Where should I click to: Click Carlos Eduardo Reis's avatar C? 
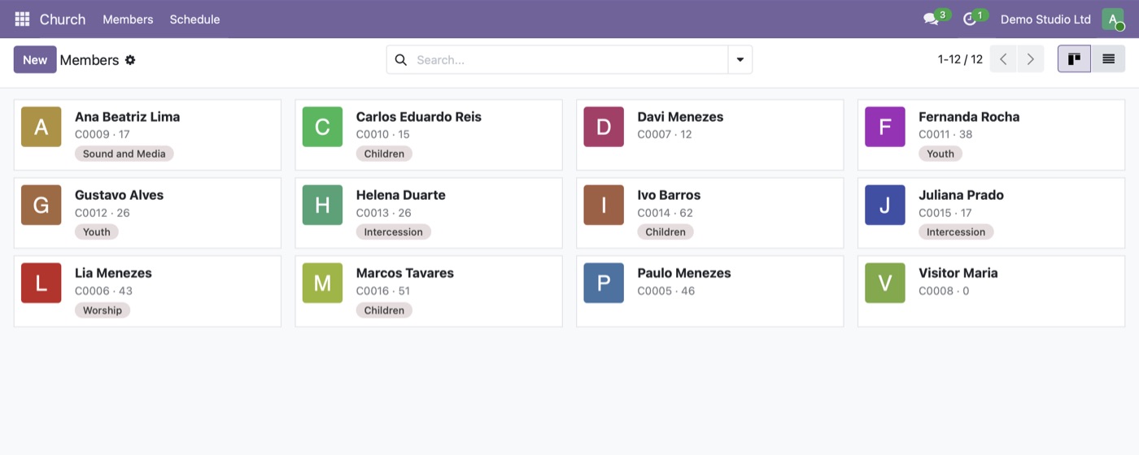322,127
